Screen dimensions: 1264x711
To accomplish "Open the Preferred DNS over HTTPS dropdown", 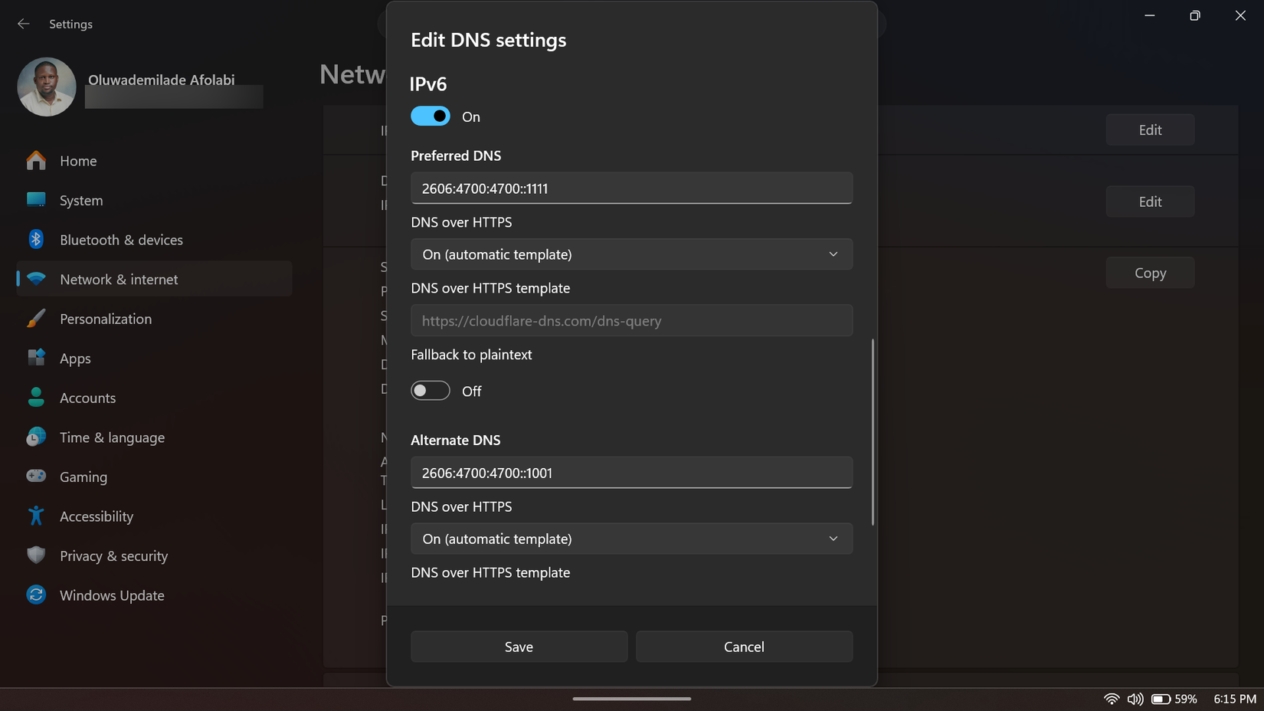I will click(631, 254).
